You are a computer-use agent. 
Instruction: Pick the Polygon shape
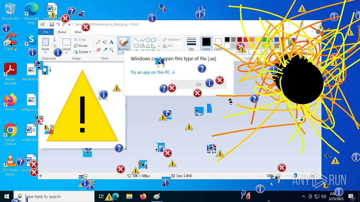142,46
